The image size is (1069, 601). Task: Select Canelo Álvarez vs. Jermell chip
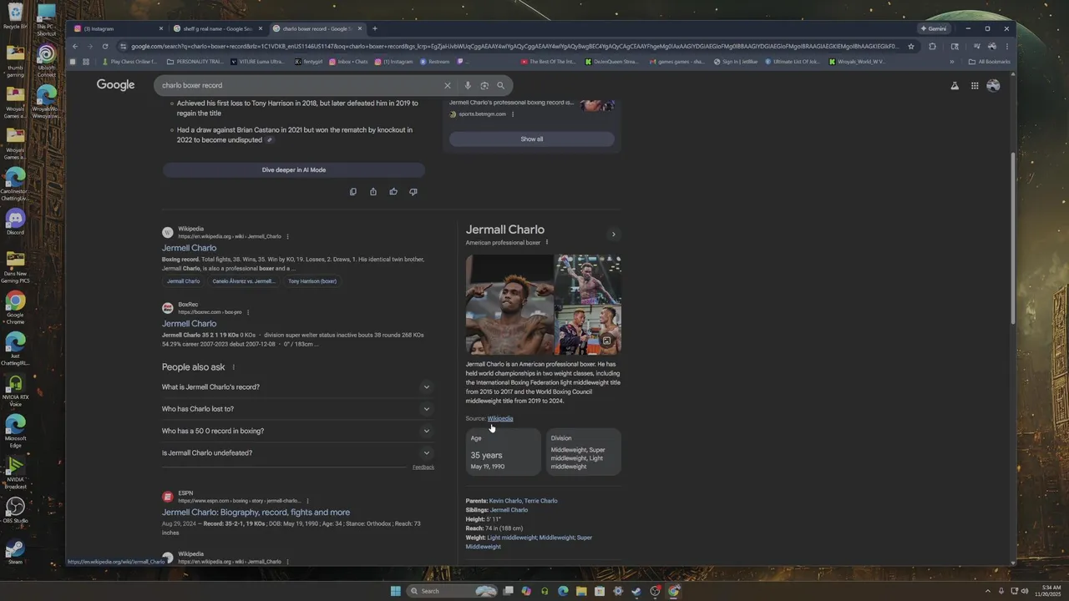click(x=244, y=281)
